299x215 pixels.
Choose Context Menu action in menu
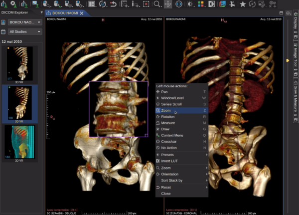[182, 135]
